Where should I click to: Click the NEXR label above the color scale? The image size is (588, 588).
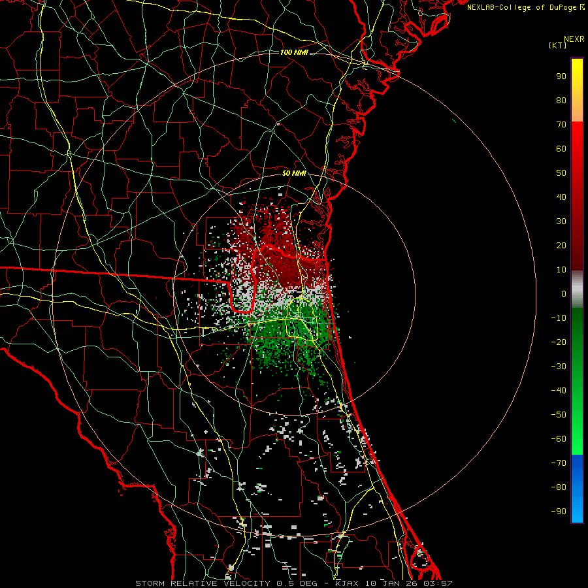coord(574,39)
